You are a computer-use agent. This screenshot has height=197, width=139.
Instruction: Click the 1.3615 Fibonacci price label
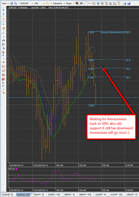click(x=91, y=69)
